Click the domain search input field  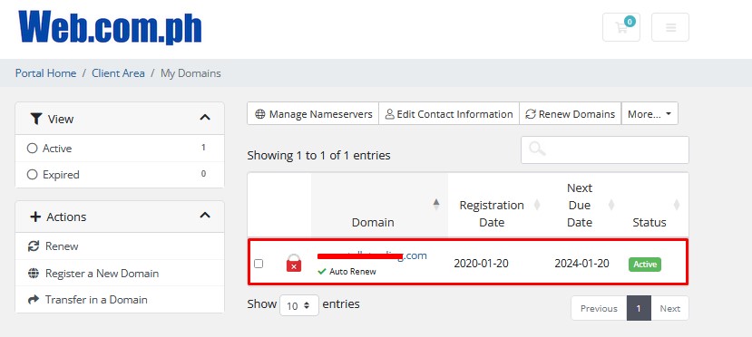(605, 149)
